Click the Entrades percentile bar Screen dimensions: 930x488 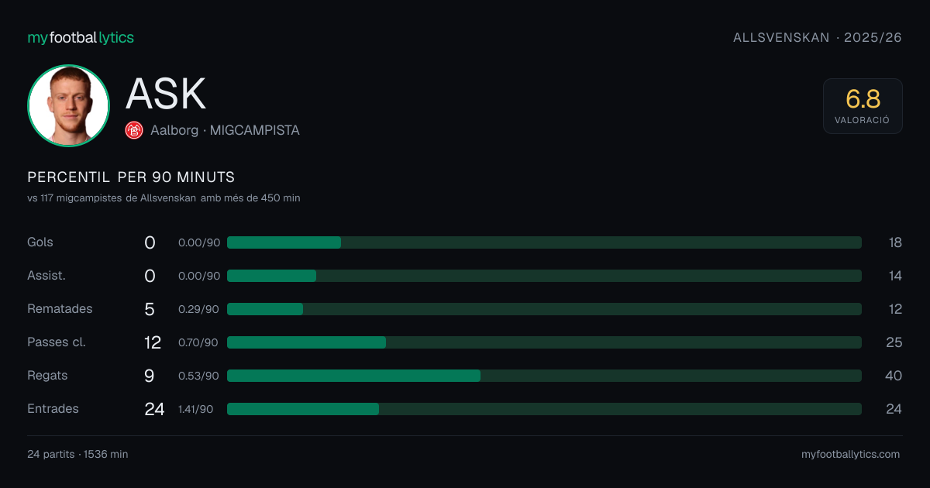(x=544, y=409)
